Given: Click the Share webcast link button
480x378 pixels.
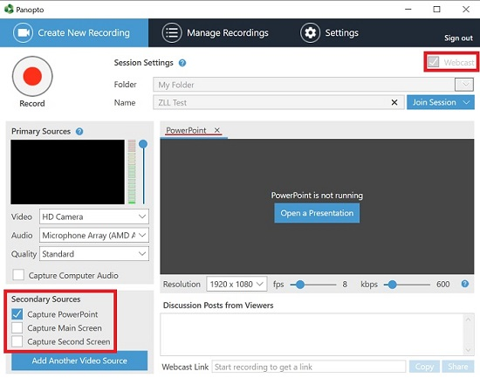Looking at the screenshot, I should (x=458, y=367).
